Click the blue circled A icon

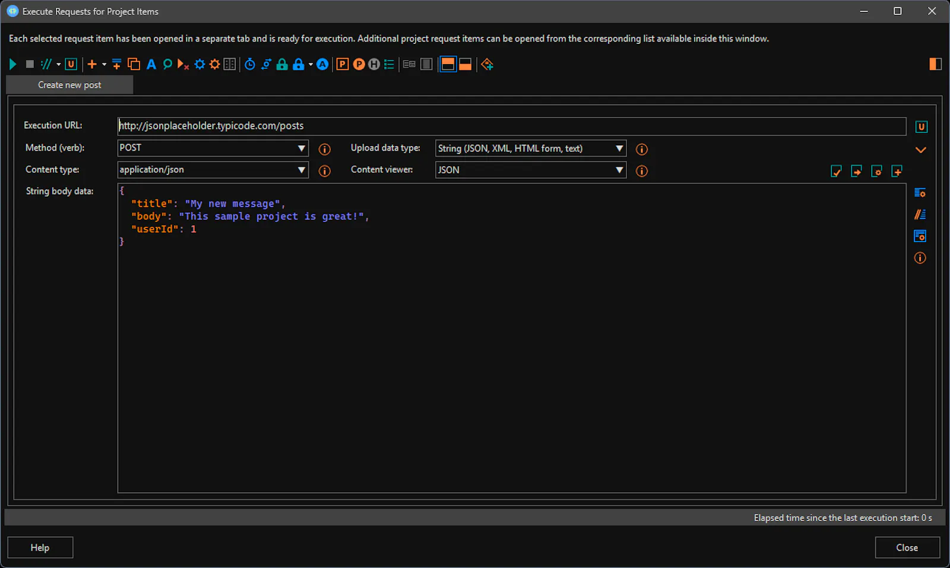(x=322, y=64)
